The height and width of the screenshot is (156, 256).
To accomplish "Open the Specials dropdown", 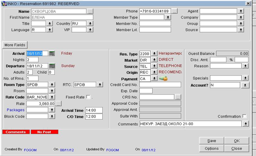I will click(x=245, y=78).
